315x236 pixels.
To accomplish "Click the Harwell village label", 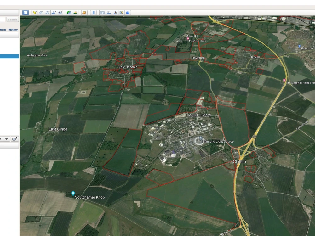I will click(255, 57).
